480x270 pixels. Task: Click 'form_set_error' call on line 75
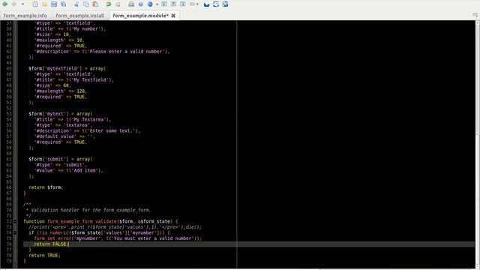(52, 238)
